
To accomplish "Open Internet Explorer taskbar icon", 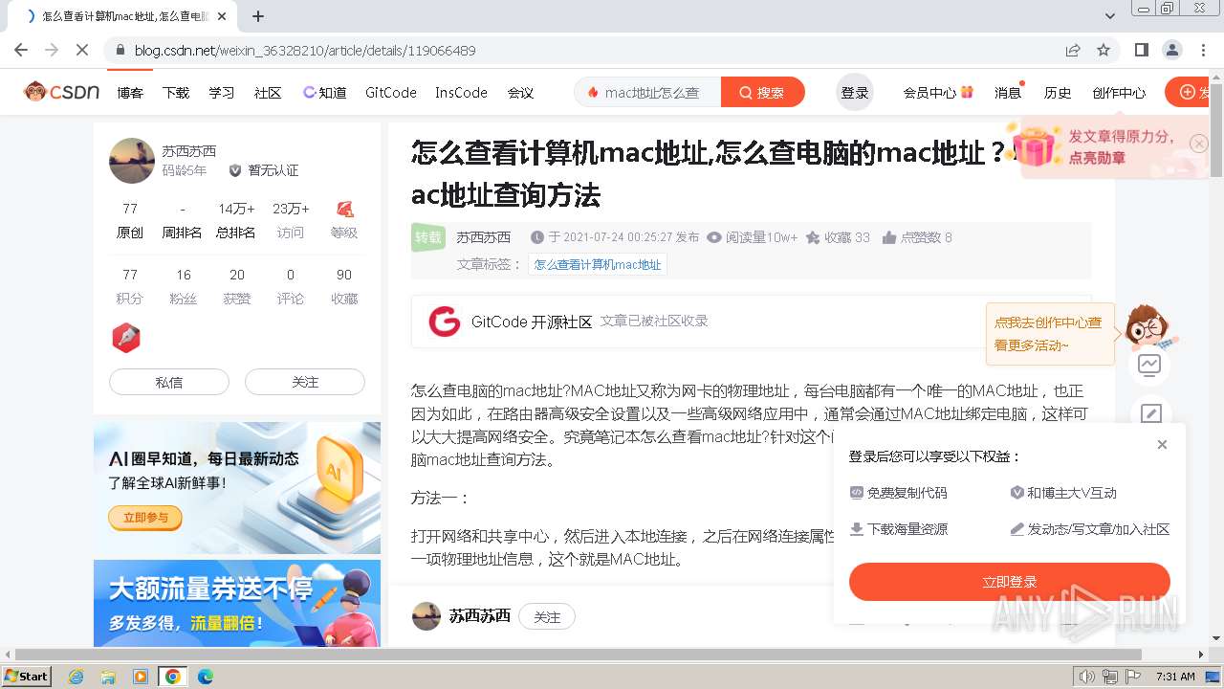I will 76,677.
